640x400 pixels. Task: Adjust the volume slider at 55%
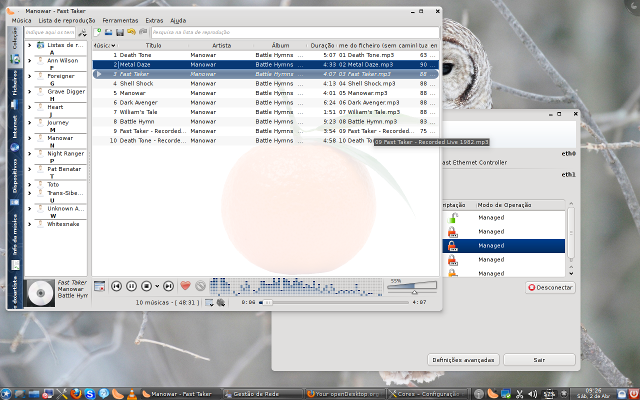(x=412, y=286)
